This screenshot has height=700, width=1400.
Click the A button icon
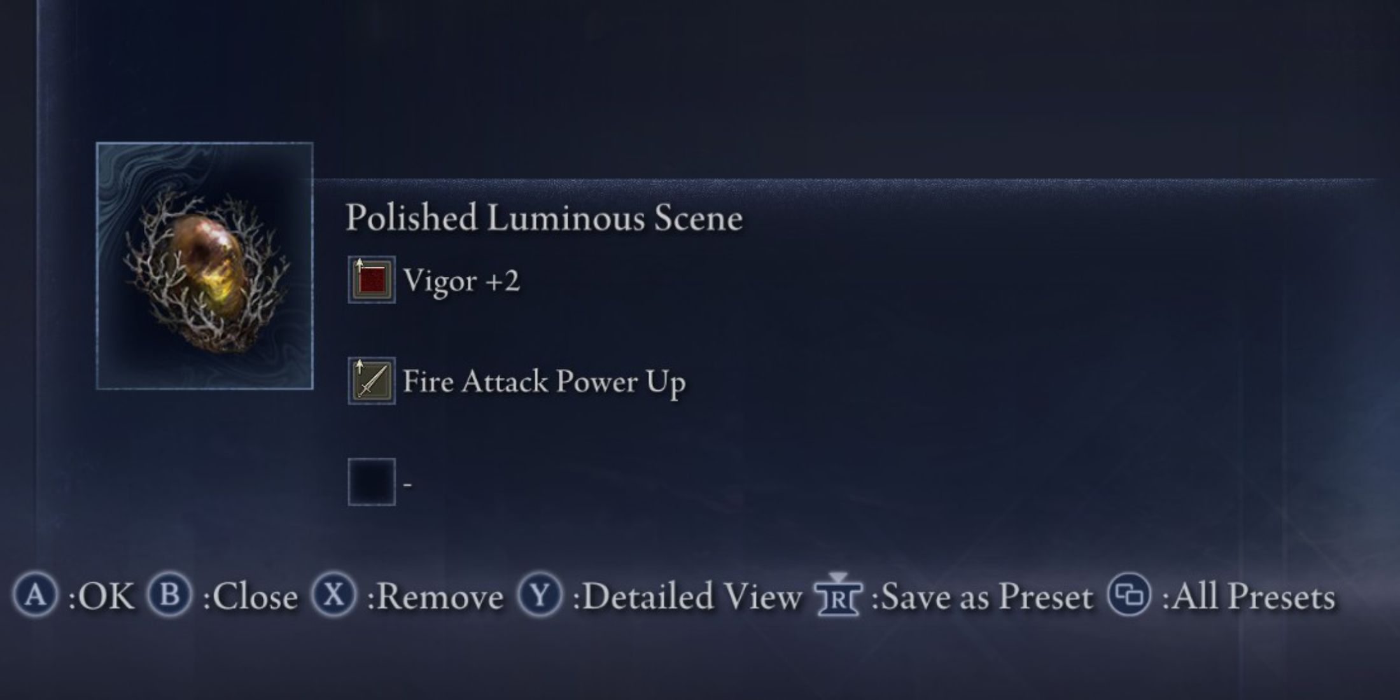point(36,596)
